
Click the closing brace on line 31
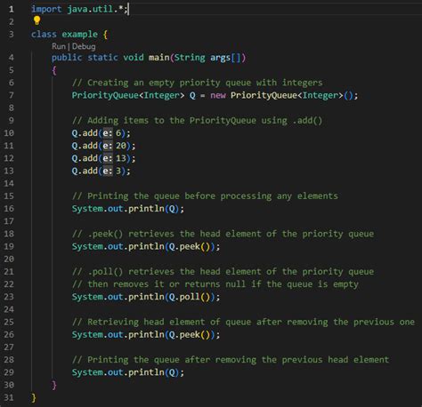pos(34,397)
